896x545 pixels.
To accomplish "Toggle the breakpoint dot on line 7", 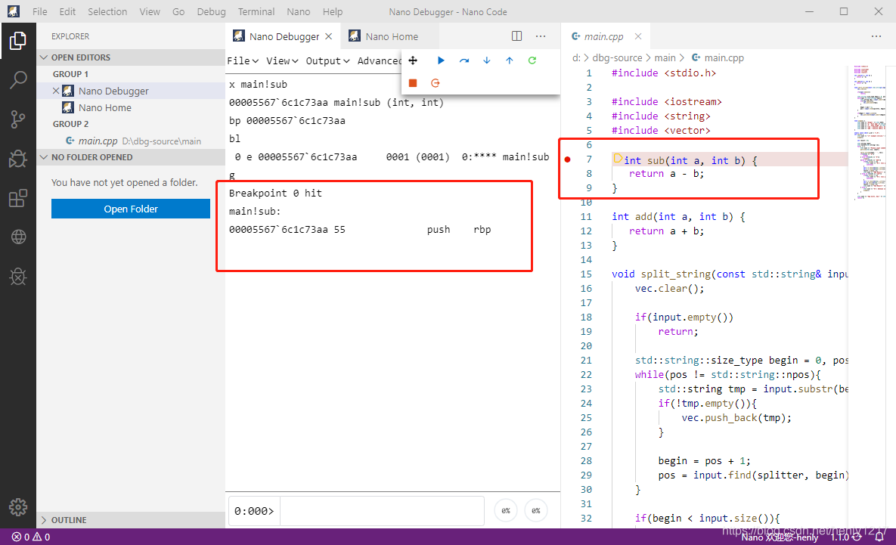I will click(x=567, y=159).
